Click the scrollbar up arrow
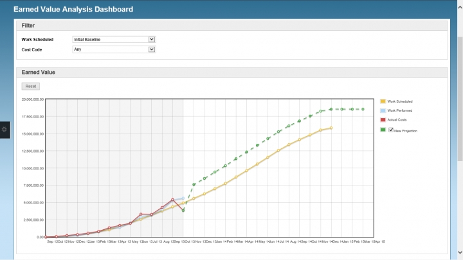Image resolution: width=463 pixels, height=260 pixels. [x=460, y=7]
